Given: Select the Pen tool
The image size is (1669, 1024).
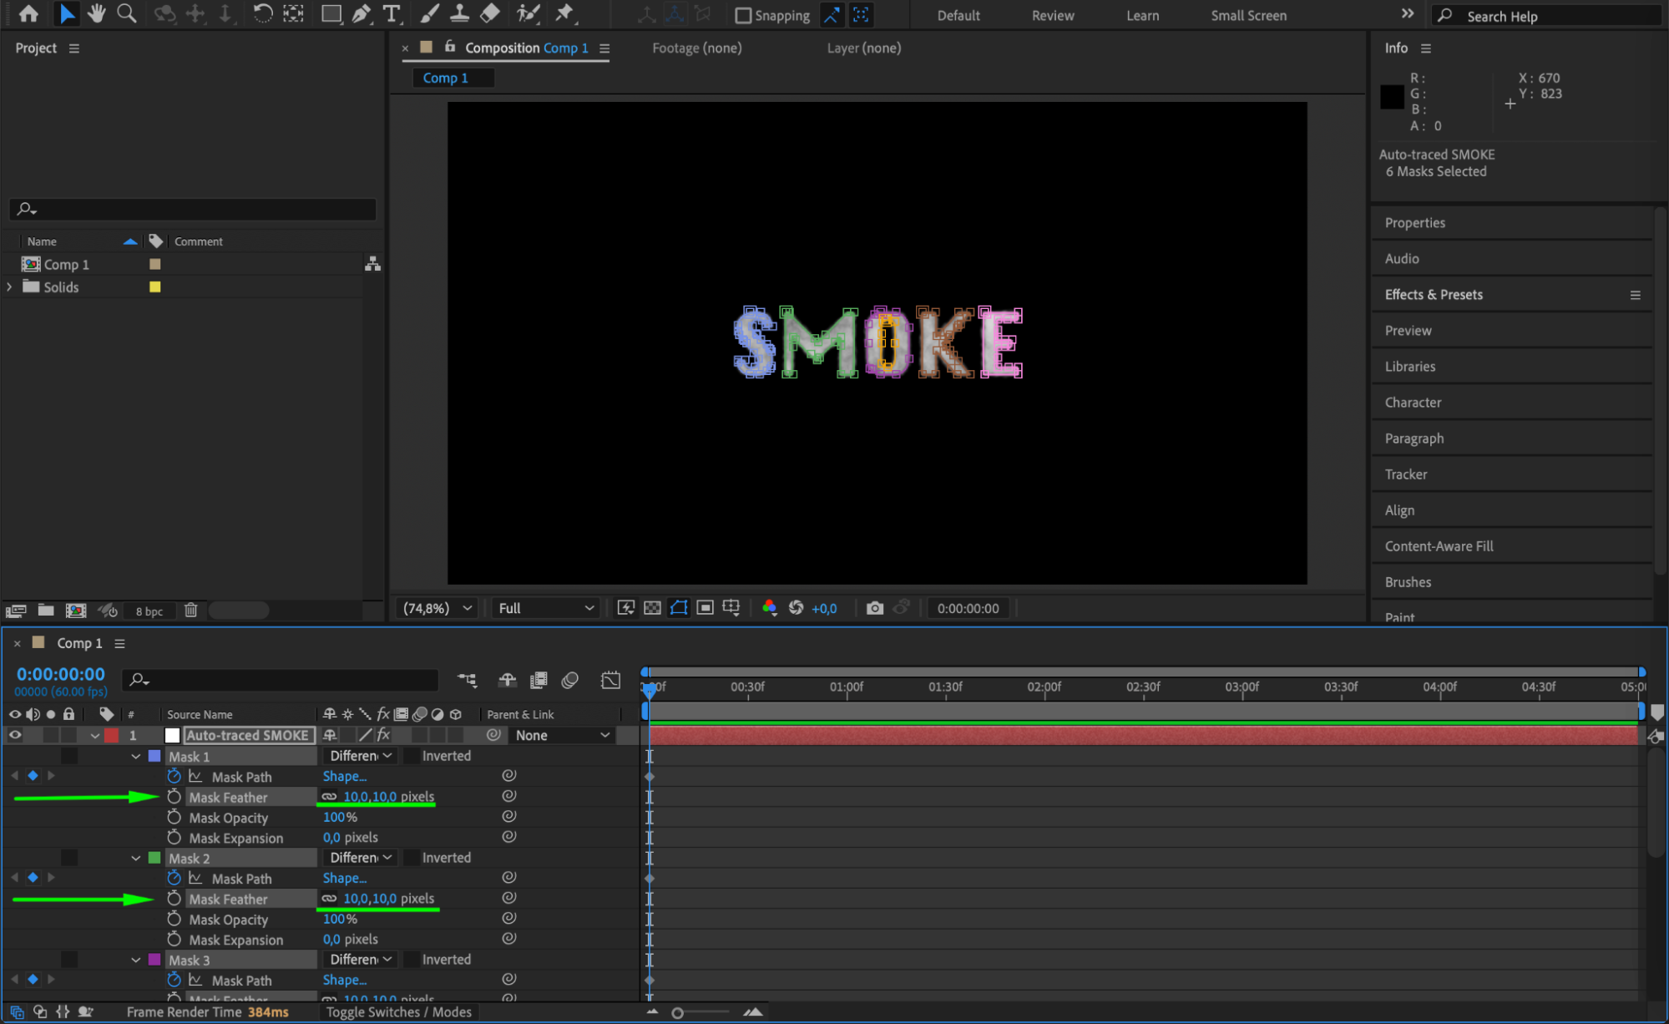Looking at the screenshot, I should [x=361, y=13].
